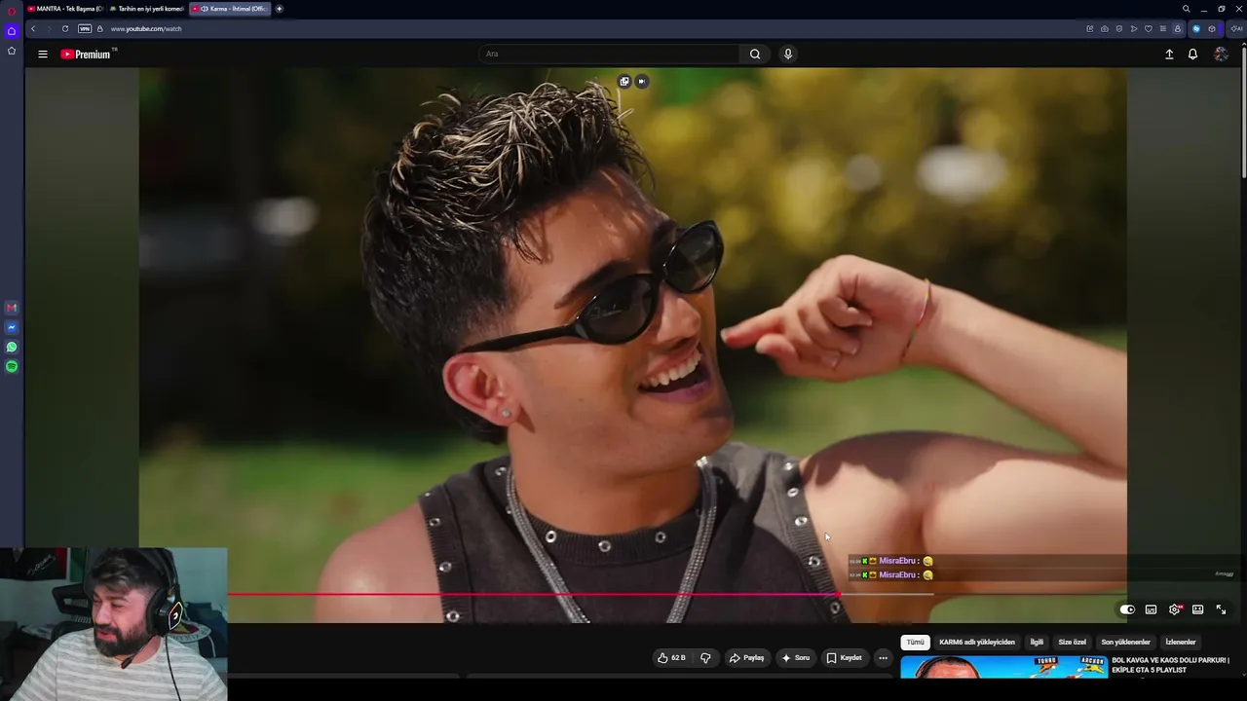Select the Tümü filter chip

tap(915, 643)
